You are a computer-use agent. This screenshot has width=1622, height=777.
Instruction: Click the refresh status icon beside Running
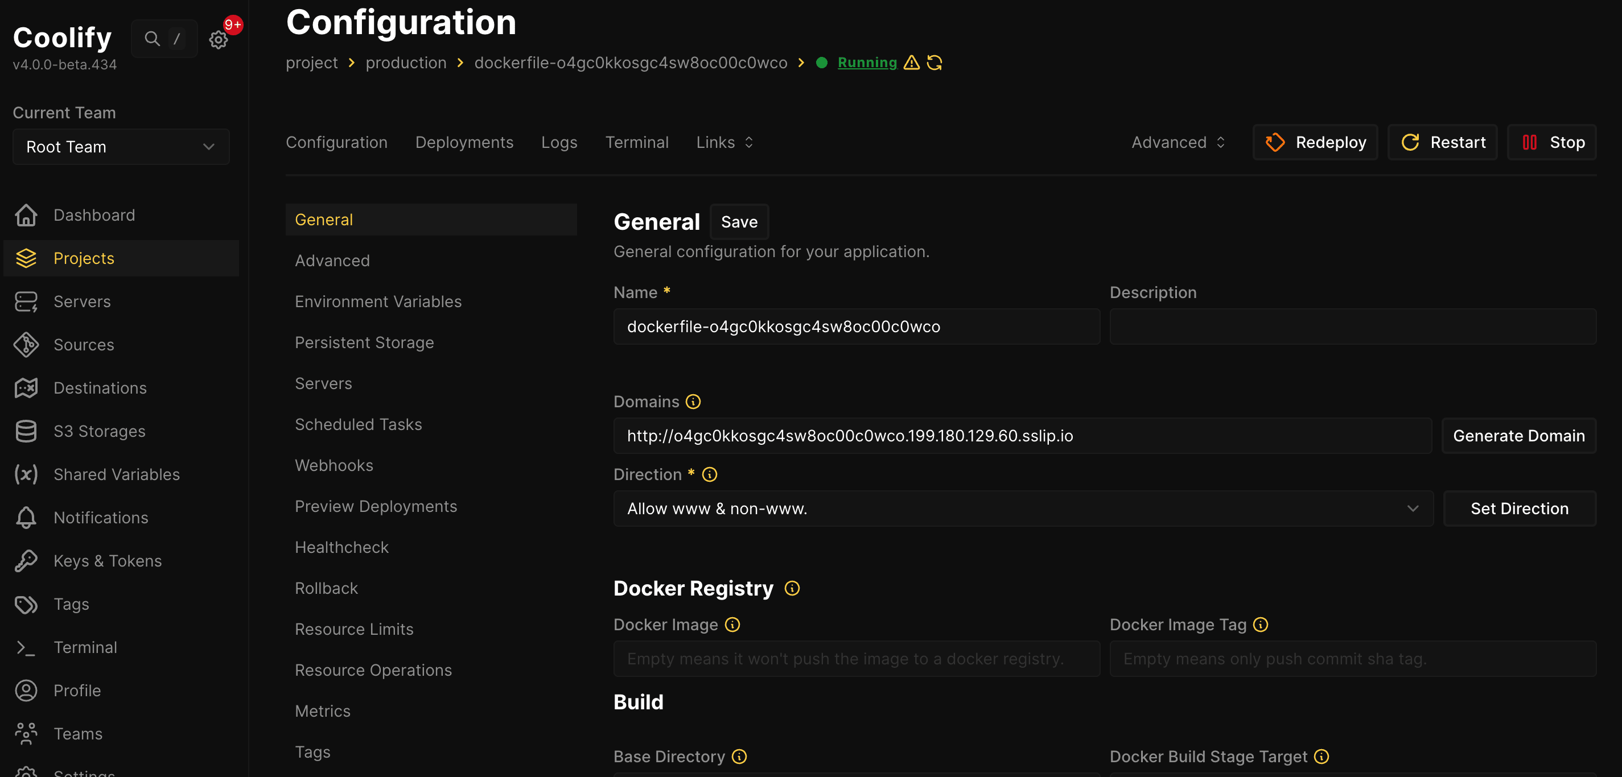pos(934,63)
